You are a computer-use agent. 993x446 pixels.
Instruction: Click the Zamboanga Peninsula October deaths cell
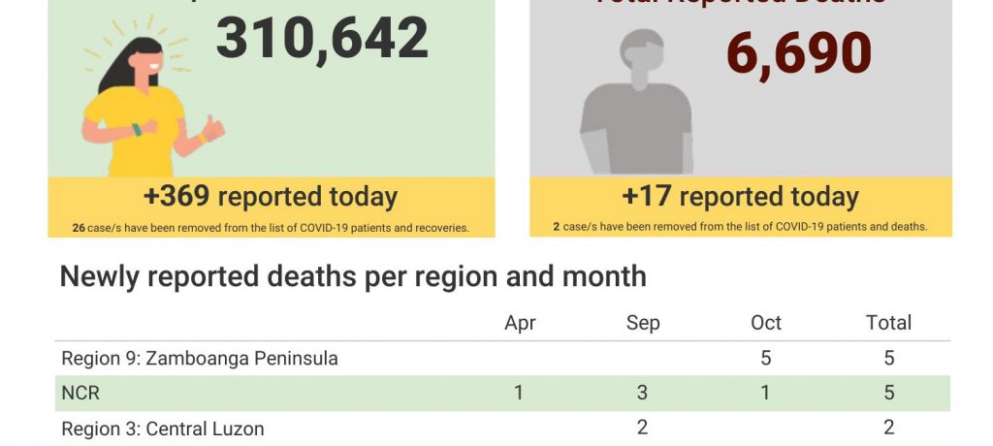[766, 358]
